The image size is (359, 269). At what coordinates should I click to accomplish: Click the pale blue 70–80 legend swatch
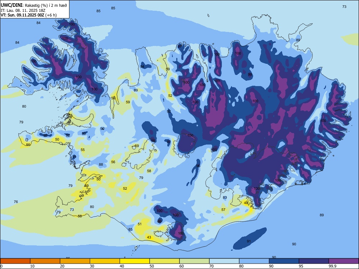point(224,261)
